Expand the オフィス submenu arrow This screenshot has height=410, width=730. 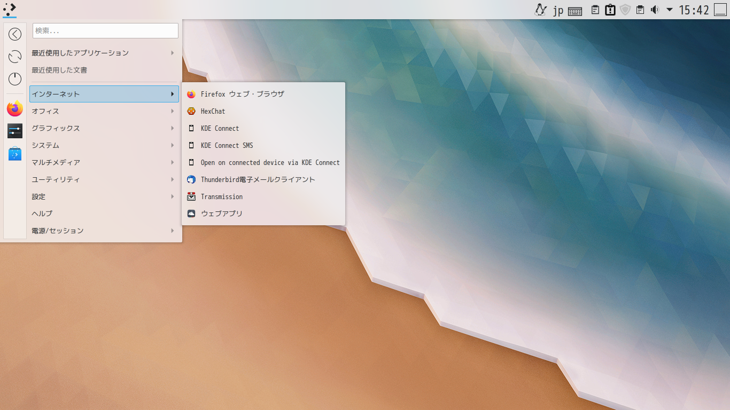point(172,111)
